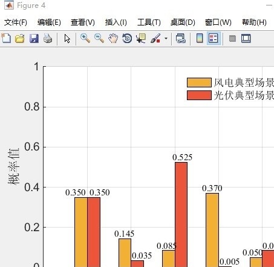This screenshot has height=267, width=274.
Task: Click the Link Plot icon
Action: point(181,38)
